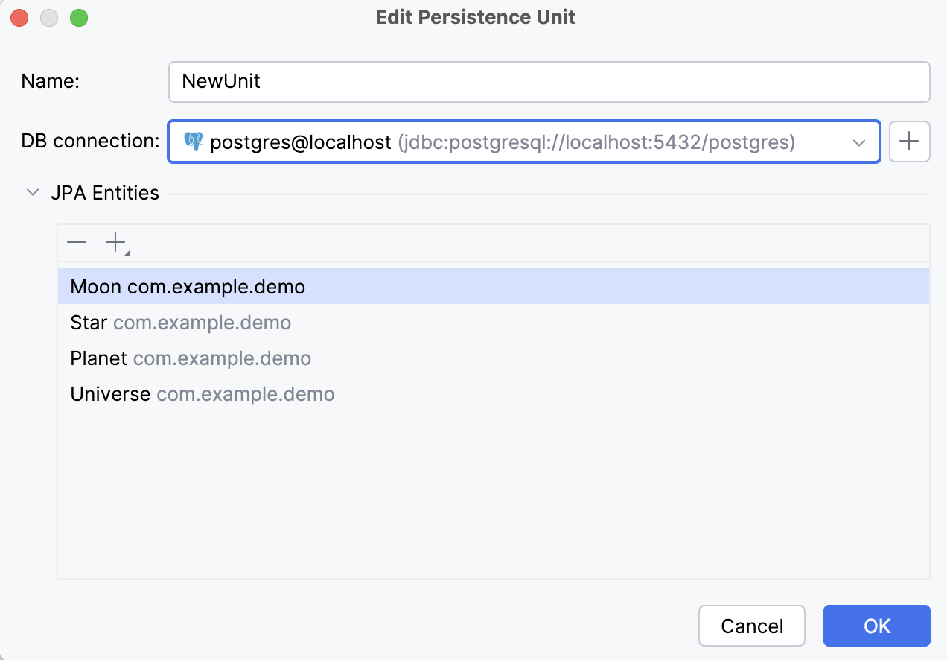
Task: Select the Planet entity
Action: [x=190, y=358]
